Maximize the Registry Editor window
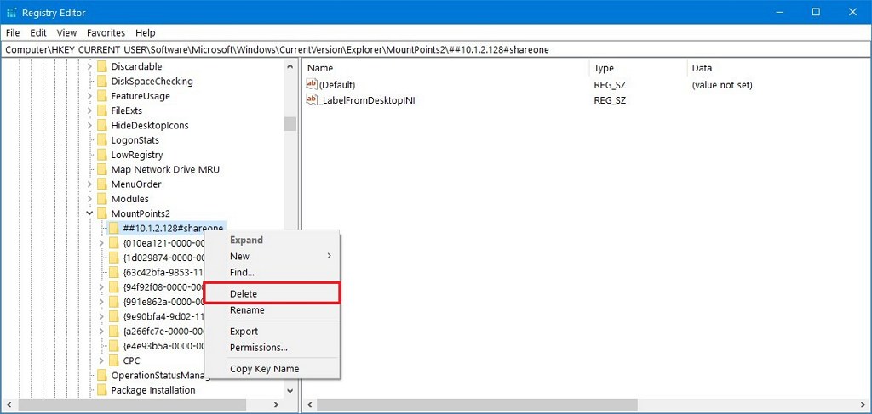The image size is (872, 414). pos(816,12)
